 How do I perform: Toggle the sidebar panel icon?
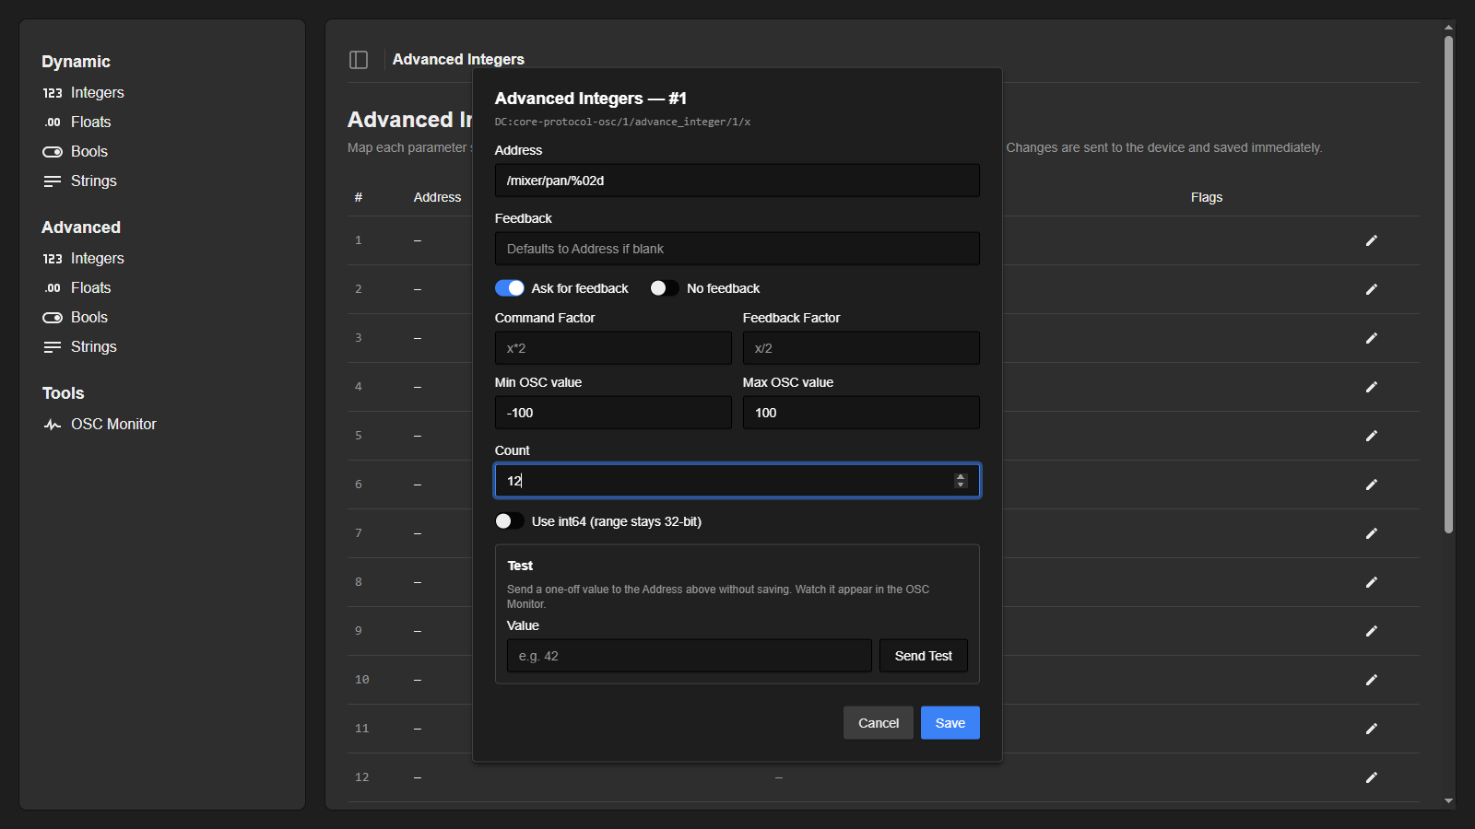[x=359, y=60]
